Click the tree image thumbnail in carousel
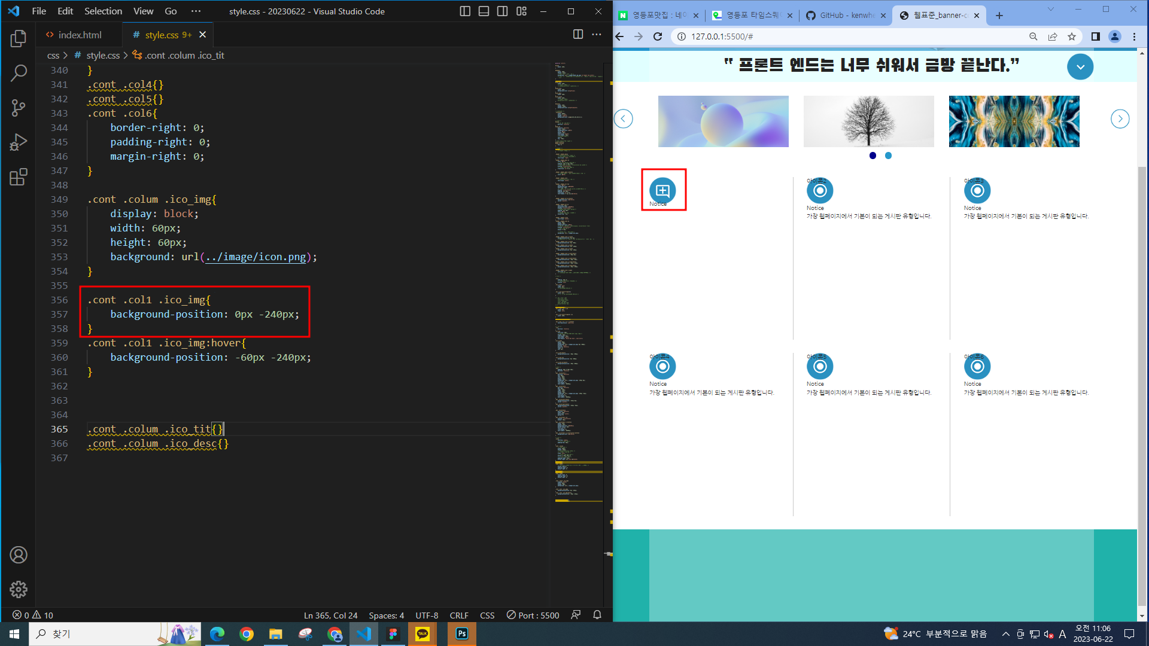Screen dimensions: 1149x646 [868, 121]
